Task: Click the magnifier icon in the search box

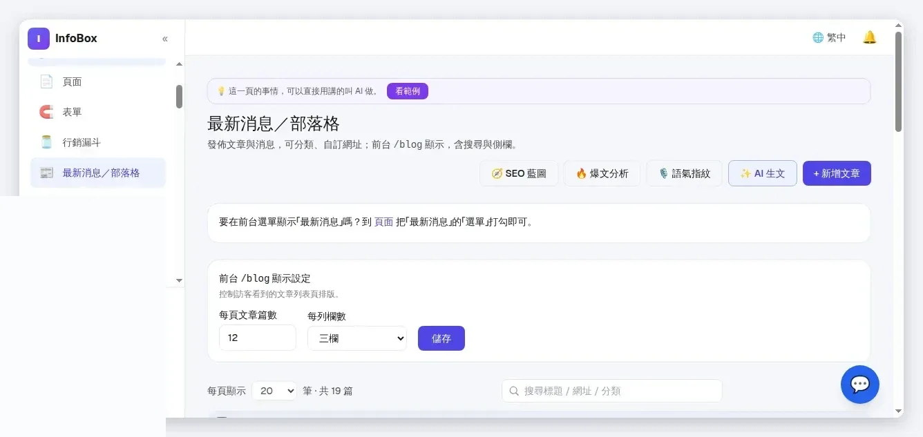Action: (x=514, y=391)
